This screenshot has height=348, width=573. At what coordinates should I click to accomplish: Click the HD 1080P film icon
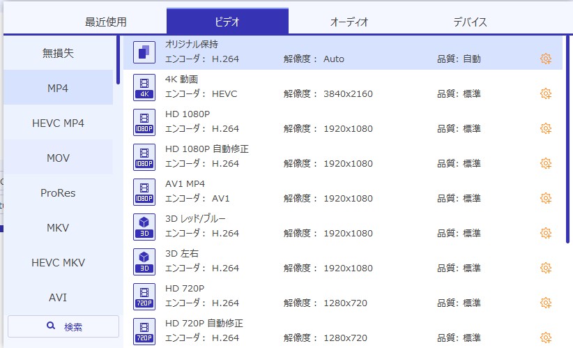(x=144, y=122)
